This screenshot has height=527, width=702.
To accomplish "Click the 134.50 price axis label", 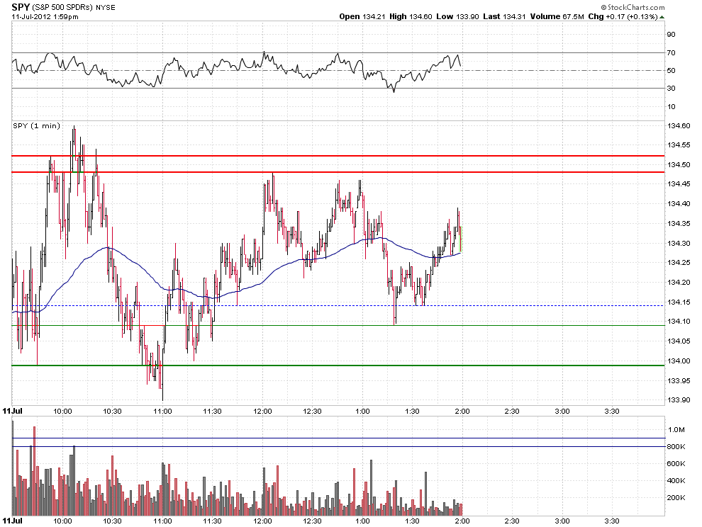I will click(679, 164).
